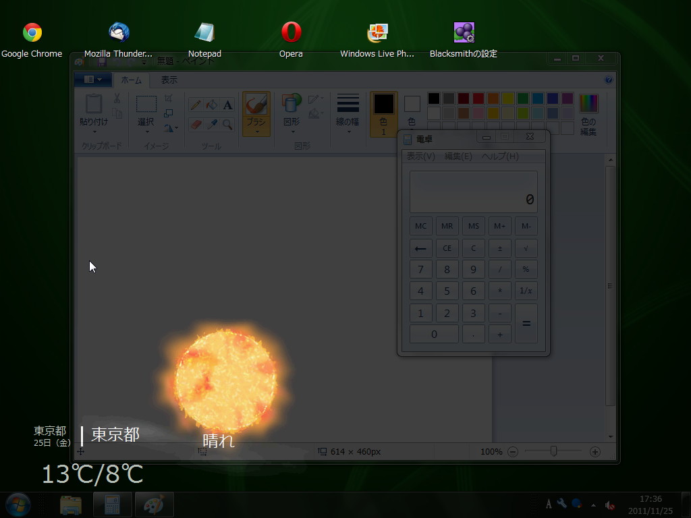
Task: Open the 線の幅 line width dropdown
Action: [348, 113]
